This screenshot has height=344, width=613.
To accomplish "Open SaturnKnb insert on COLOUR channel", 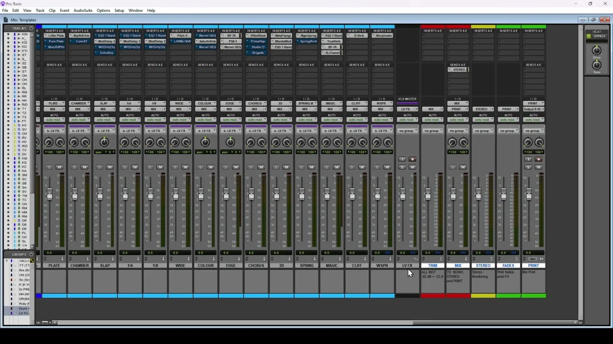I will 206,41.
